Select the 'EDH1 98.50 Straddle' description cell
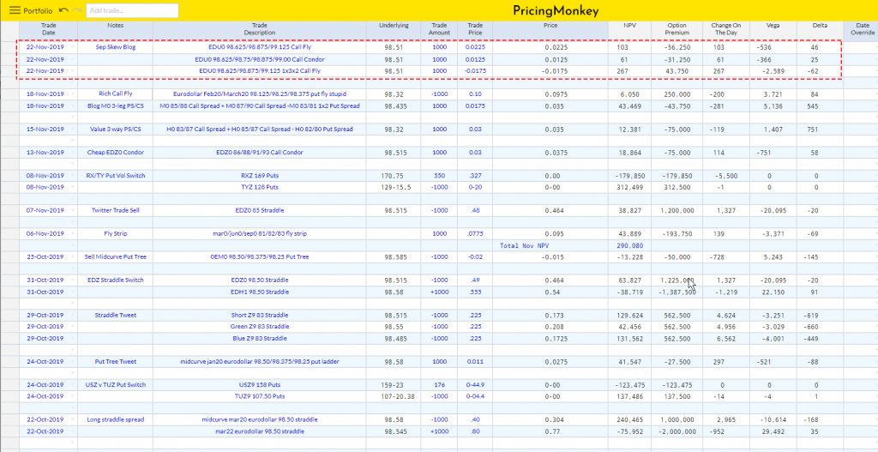Viewport: 878px width, 452px height. pyautogui.click(x=259, y=292)
